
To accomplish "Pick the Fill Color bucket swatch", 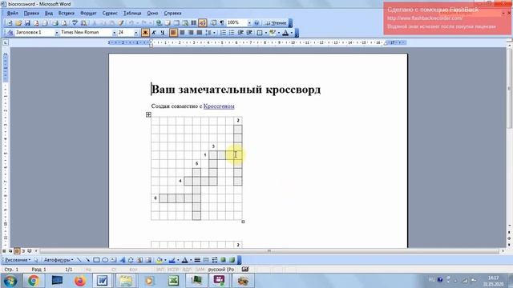I will click(159, 260).
